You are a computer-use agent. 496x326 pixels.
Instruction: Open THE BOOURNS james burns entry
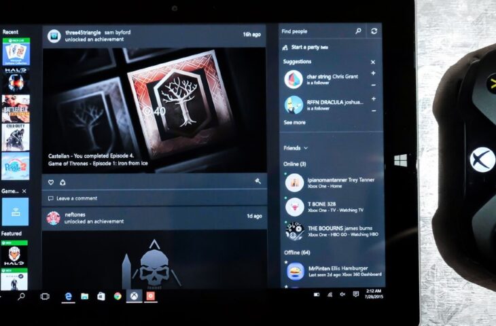click(x=331, y=231)
